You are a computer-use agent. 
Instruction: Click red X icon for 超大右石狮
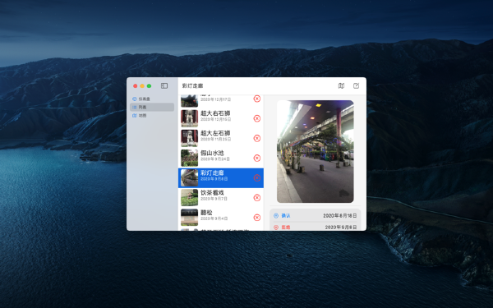257,118
